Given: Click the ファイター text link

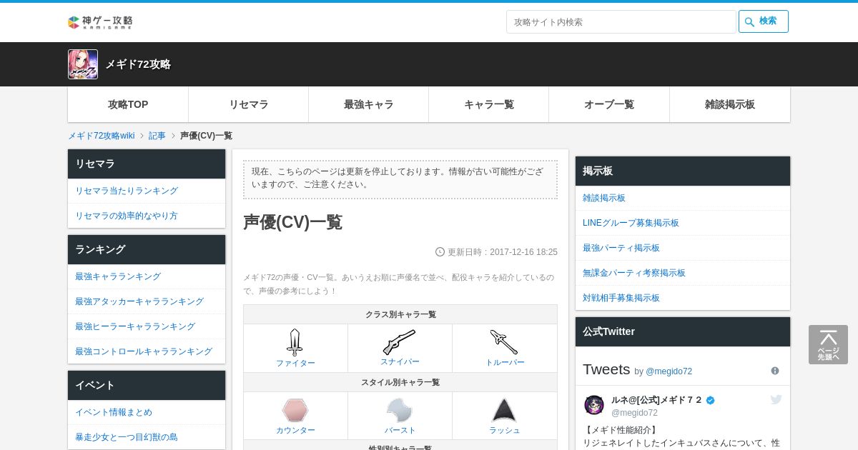Looking at the screenshot, I should click(x=295, y=363).
